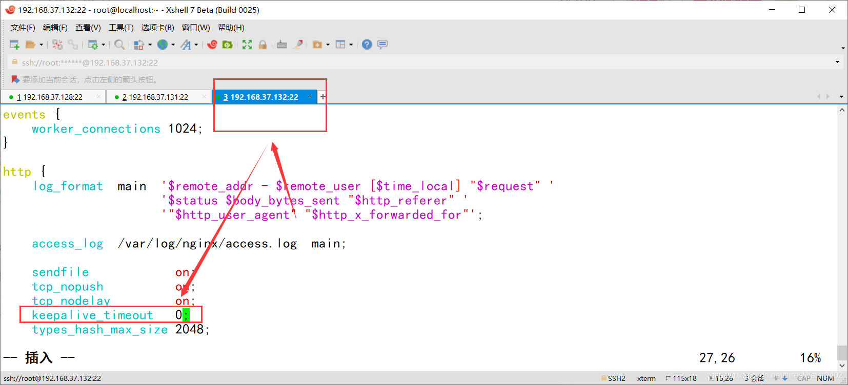Click the Disconnect icon in toolbar
This screenshot has height=385, width=848.
57,45
